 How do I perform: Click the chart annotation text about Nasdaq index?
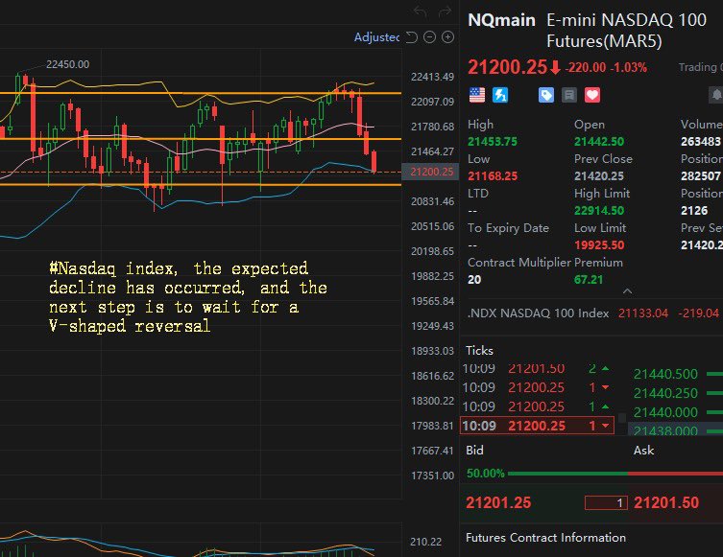pos(188,297)
